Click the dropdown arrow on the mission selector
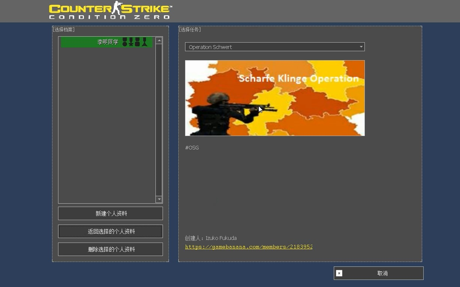 click(361, 47)
